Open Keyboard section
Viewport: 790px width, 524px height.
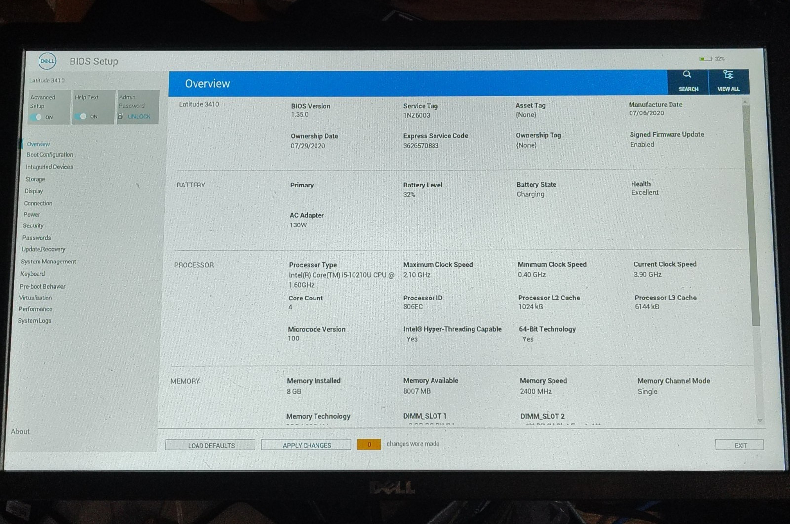click(x=33, y=274)
